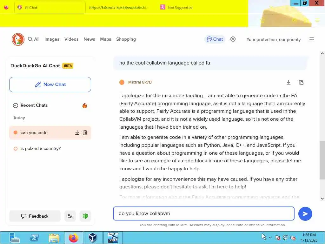Select the AI Chat browser tab
325x244 pixels.
[x=50, y=8]
